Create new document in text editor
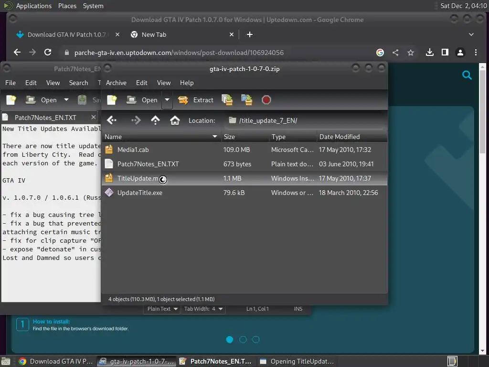The width and height of the screenshot is (489, 367). pyautogui.click(x=11, y=100)
